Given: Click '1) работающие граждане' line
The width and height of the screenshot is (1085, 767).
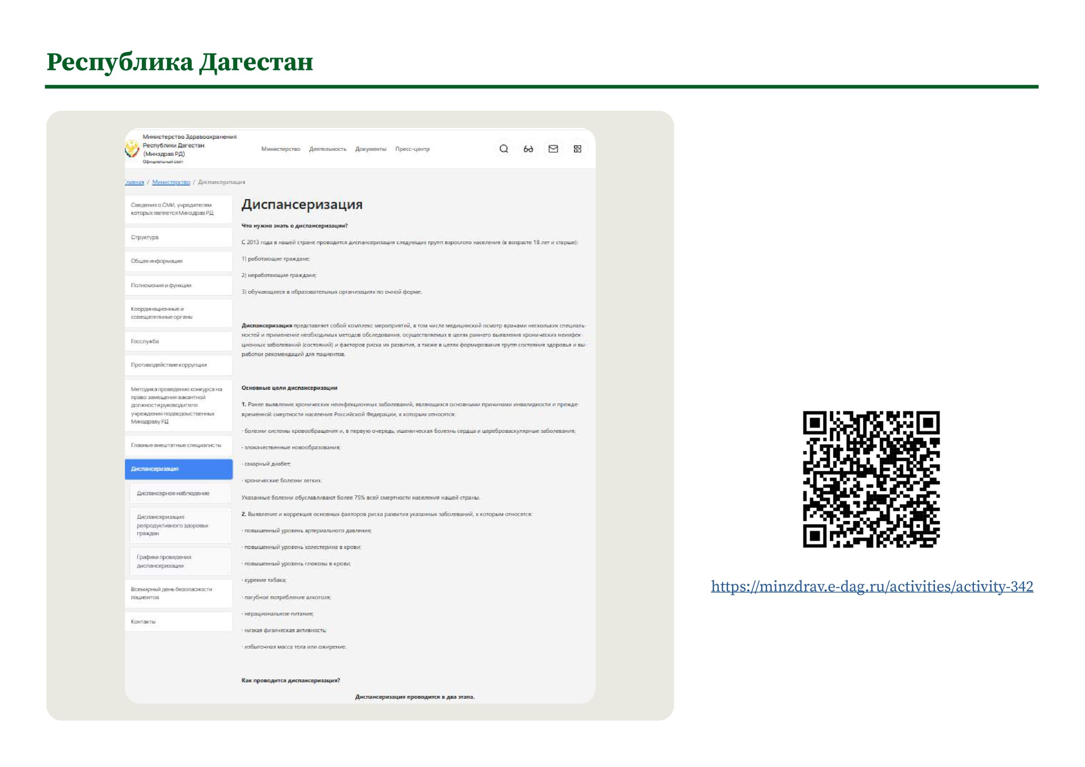Looking at the screenshot, I should coord(276,259).
